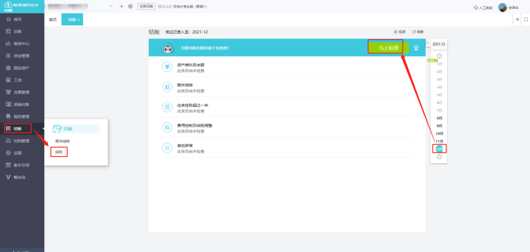Click the star icon for 其他异常
Viewport: 530px width, 252px height.
tap(167, 148)
